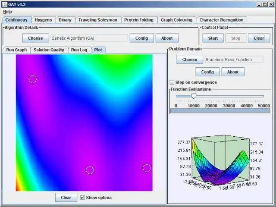276x207 pixels.
Task: Click Choose in Problem Domain
Action: tap(190, 60)
